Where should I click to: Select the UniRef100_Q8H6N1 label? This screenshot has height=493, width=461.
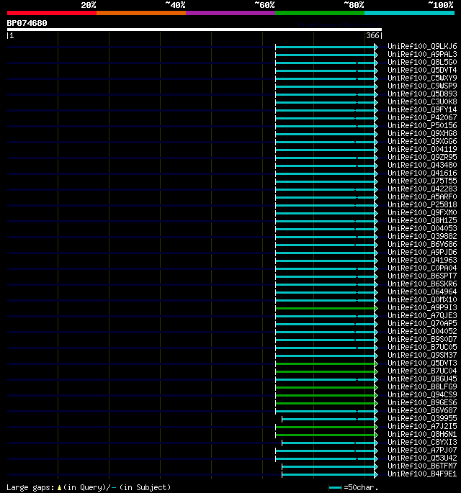[422, 434]
